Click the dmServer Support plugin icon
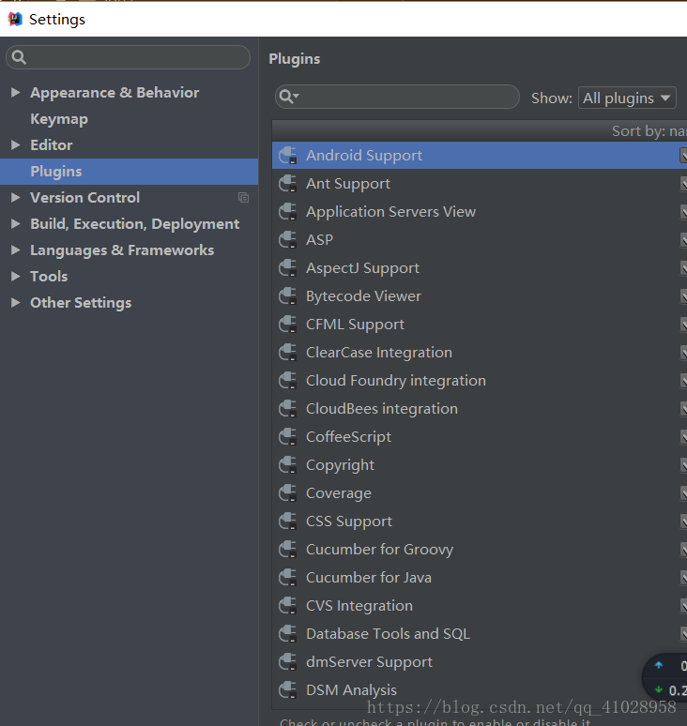Viewport: 687px width, 726px height. (x=288, y=662)
